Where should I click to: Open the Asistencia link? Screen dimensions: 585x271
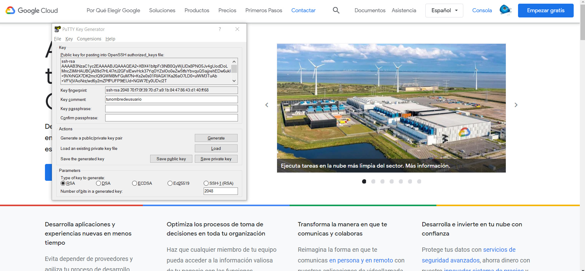[404, 10]
